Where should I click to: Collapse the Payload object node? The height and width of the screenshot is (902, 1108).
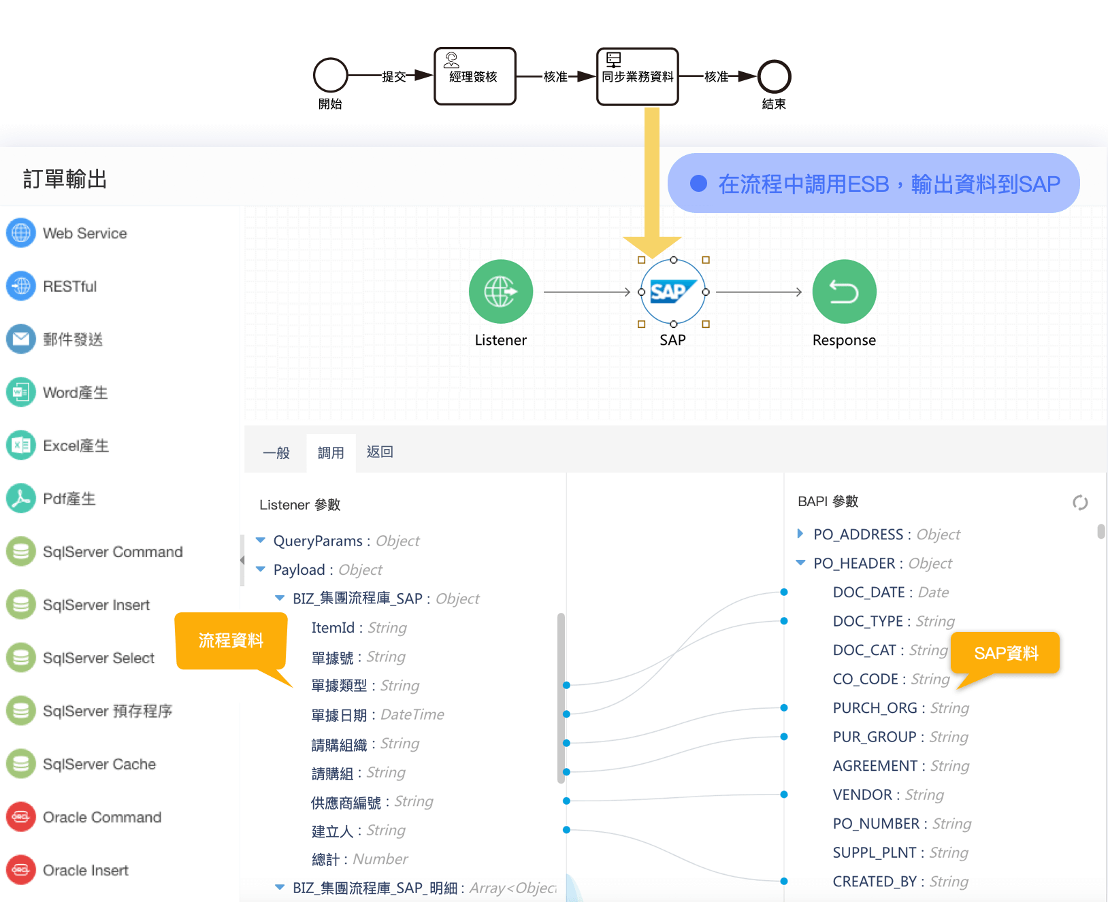tap(261, 569)
